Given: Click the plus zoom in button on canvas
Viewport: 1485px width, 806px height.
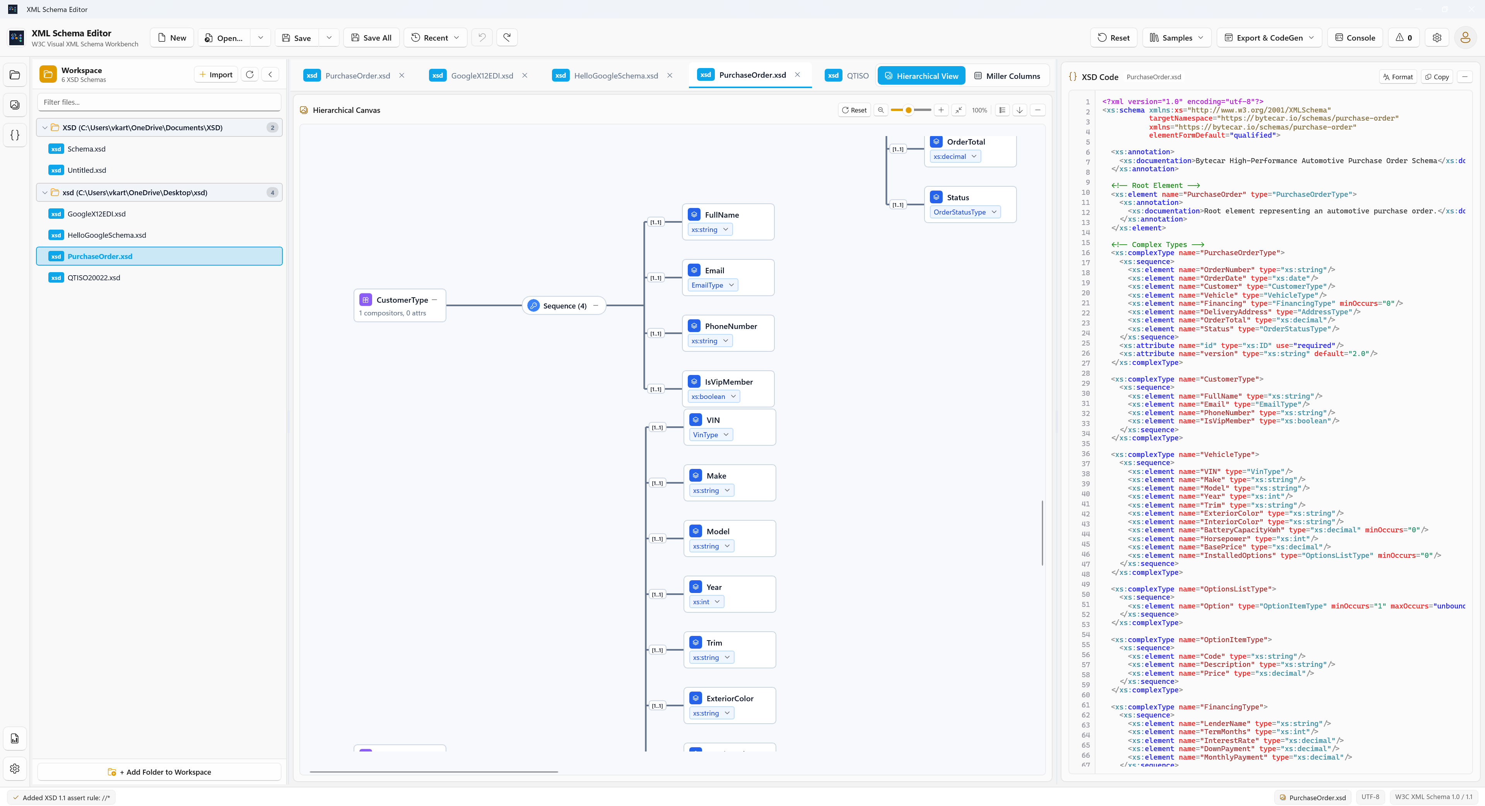Looking at the screenshot, I should point(941,110).
